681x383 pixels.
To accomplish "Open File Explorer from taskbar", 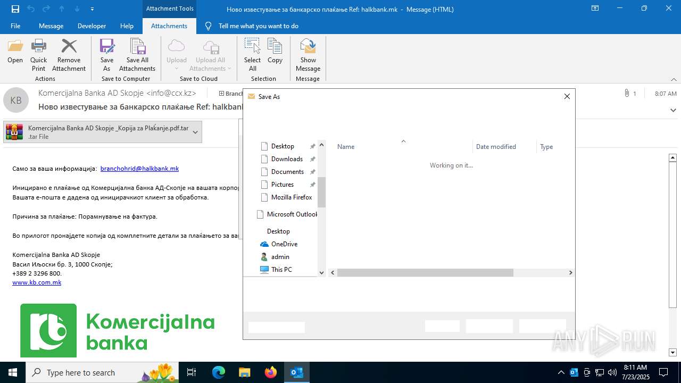I will click(244, 372).
